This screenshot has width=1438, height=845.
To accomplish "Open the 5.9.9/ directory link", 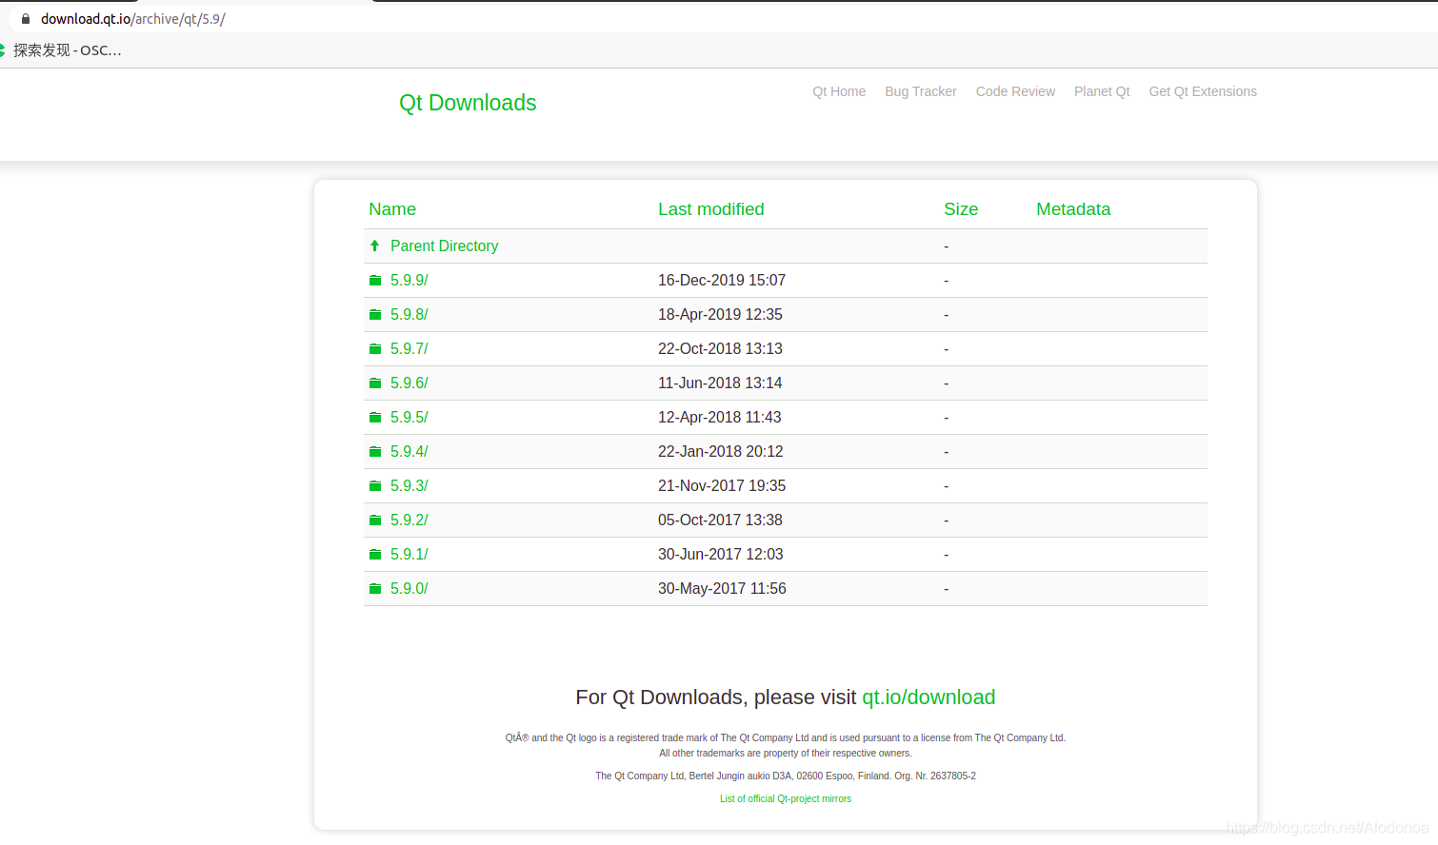I will pos(409,281).
